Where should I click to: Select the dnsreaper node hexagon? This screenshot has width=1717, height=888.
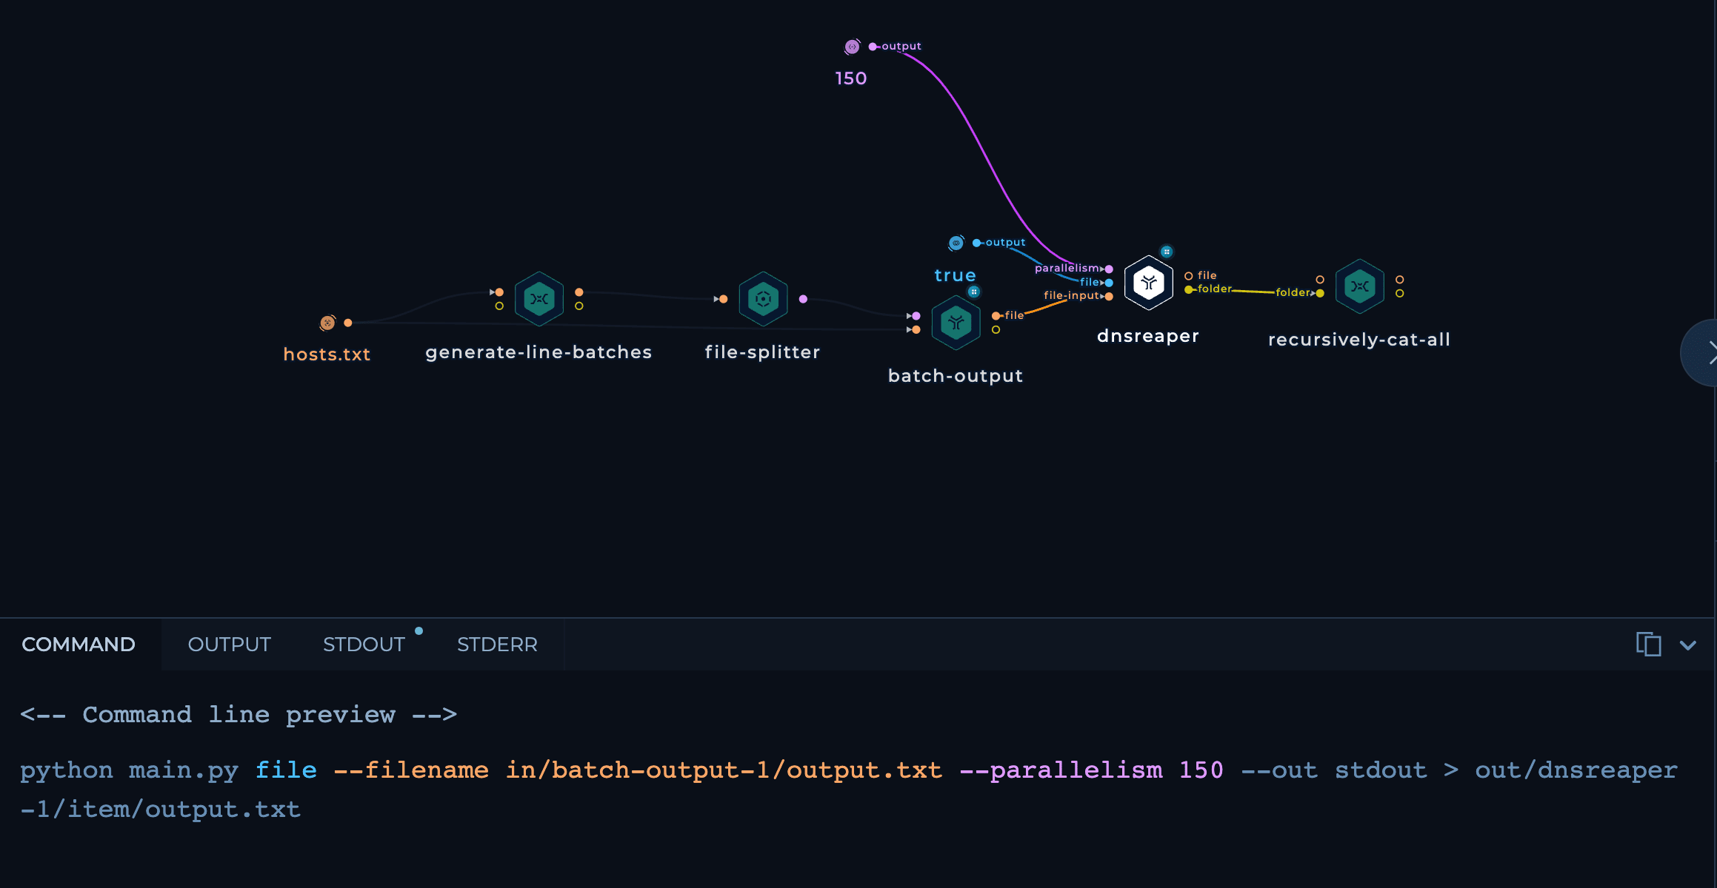(x=1149, y=283)
